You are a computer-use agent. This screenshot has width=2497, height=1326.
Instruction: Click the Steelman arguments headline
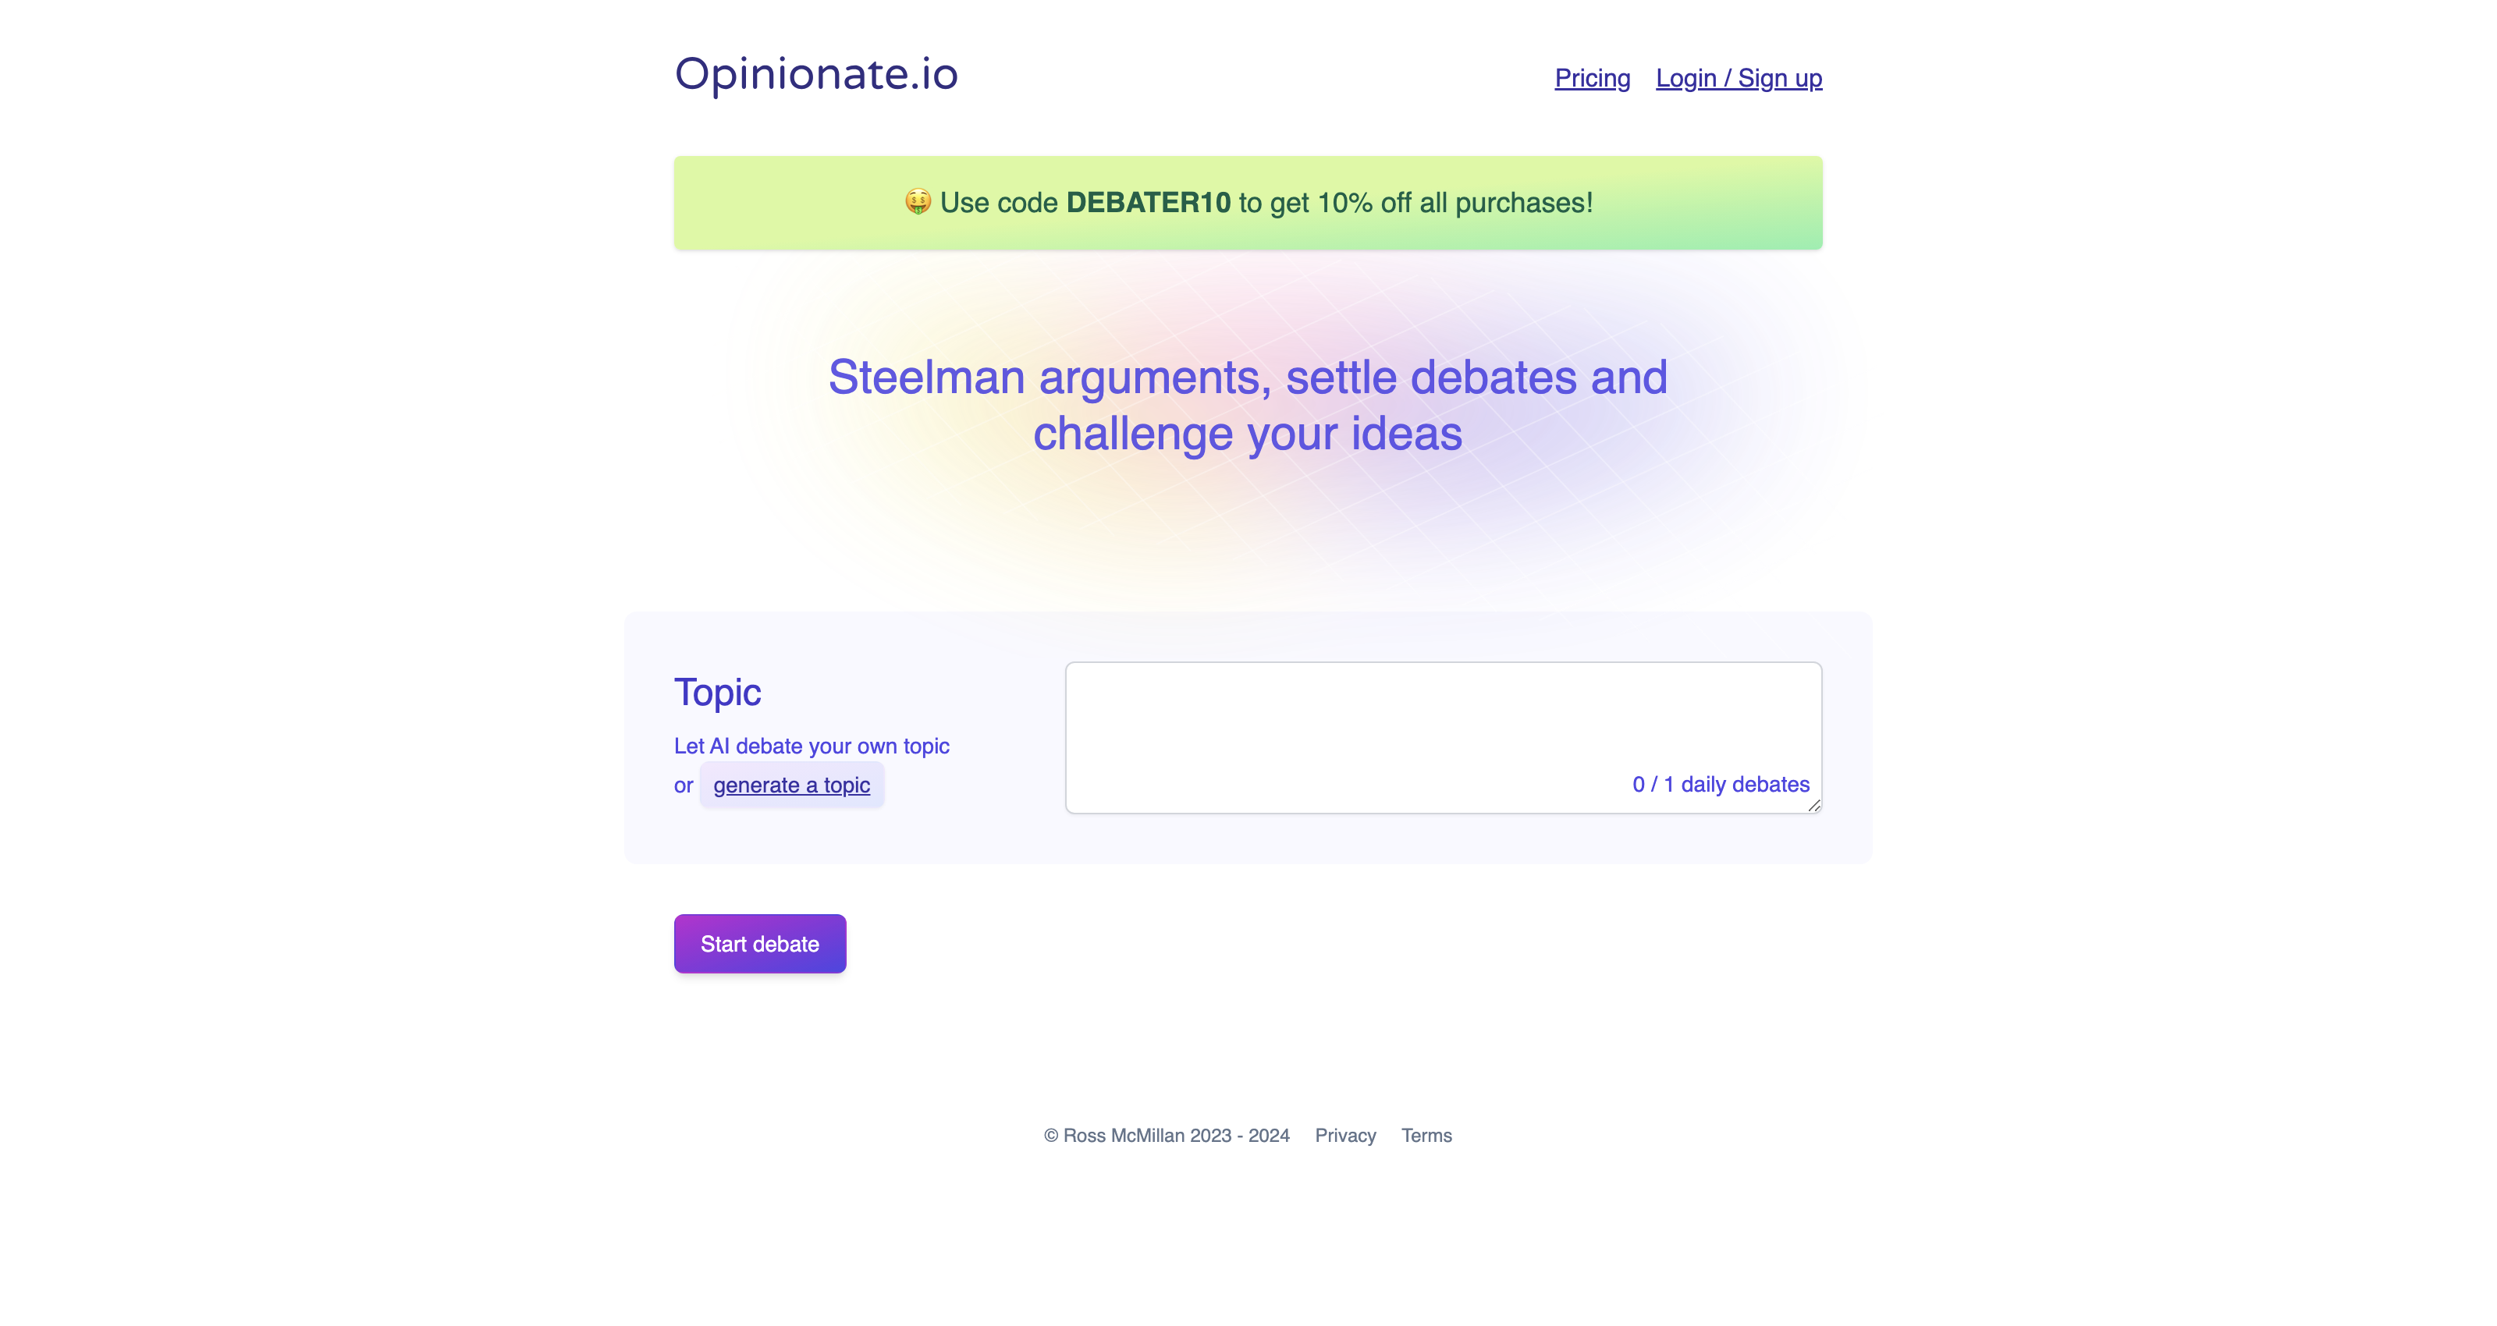click(x=1248, y=405)
